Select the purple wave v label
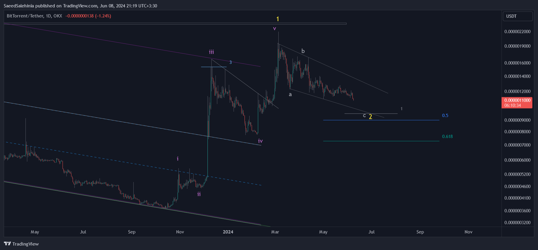This screenshot has width=538, height=250. (274, 28)
